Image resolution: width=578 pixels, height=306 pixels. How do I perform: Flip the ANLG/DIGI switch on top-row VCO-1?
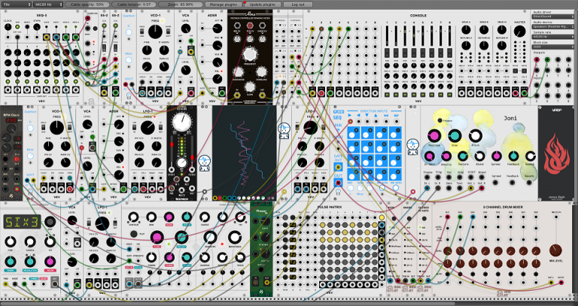coord(142,32)
